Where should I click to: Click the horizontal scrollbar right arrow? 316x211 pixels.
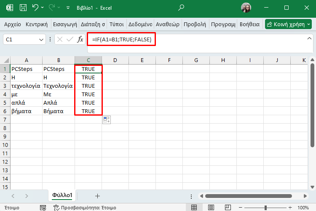[x=305, y=196]
